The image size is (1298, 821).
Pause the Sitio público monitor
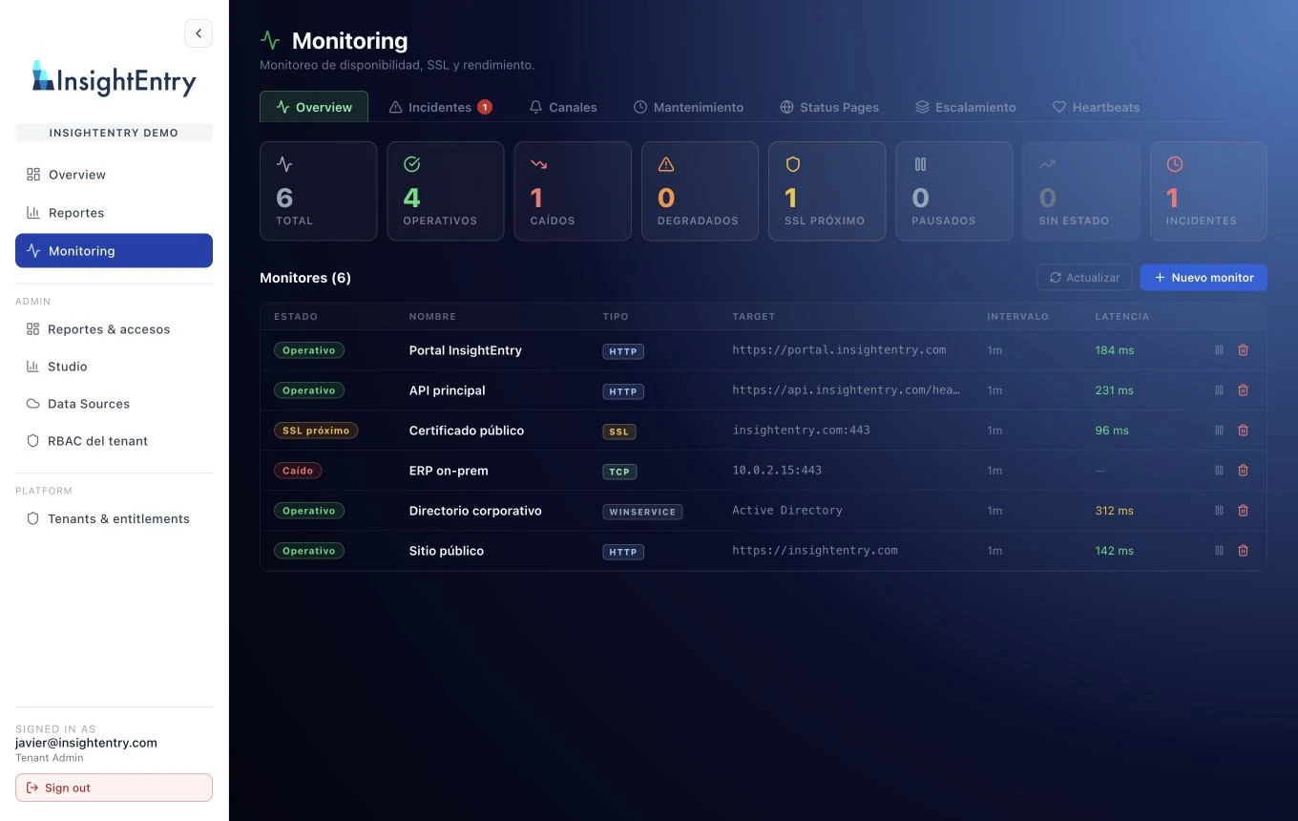pyautogui.click(x=1219, y=551)
